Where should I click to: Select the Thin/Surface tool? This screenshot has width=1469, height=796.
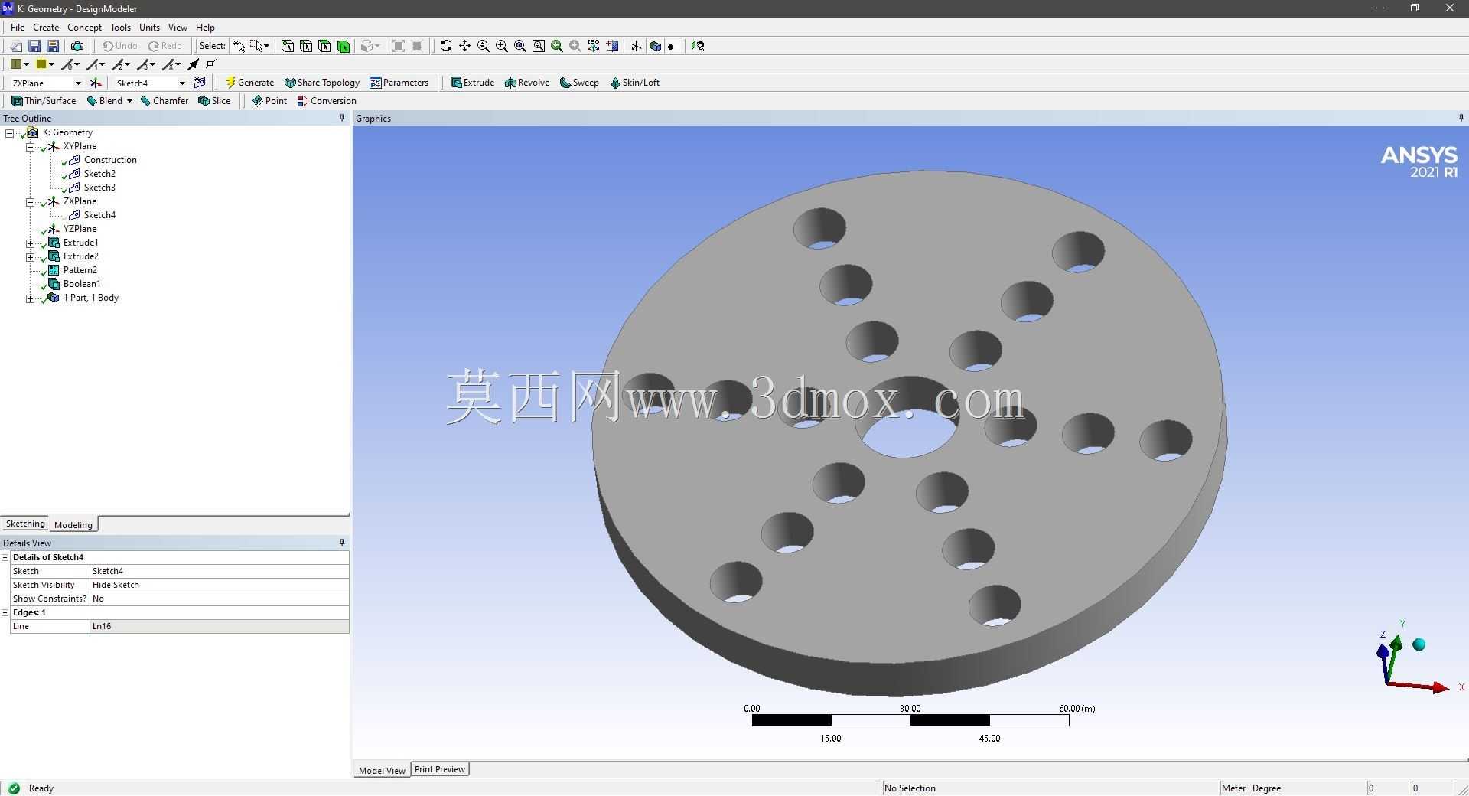pyautogui.click(x=44, y=101)
